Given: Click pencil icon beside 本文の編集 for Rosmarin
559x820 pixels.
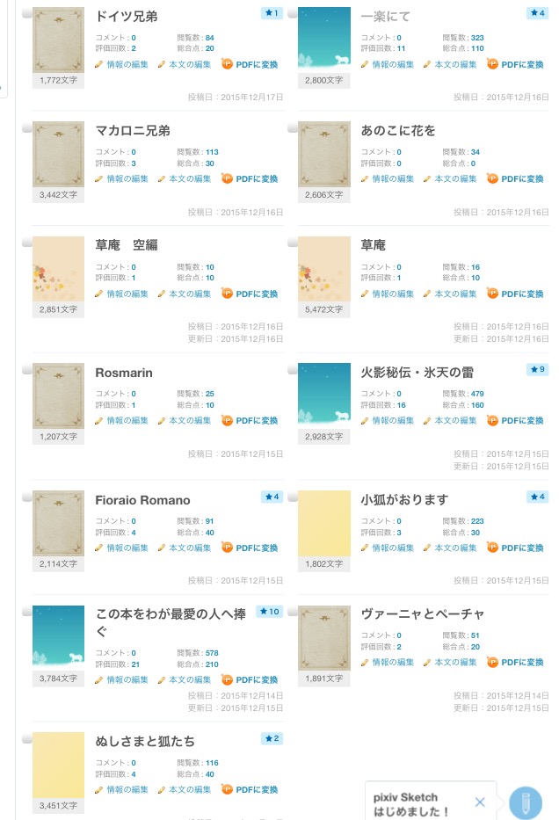Looking at the screenshot, I should pyautogui.click(x=162, y=421).
